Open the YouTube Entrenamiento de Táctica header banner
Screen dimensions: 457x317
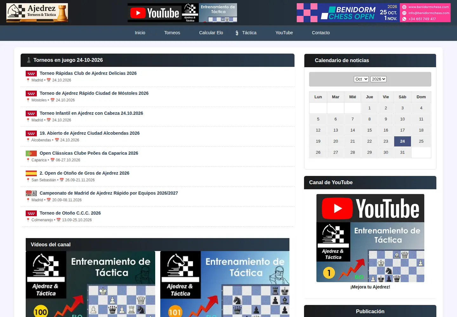click(x=182, y=13)
